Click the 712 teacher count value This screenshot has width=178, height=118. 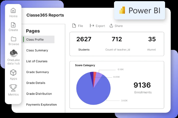click(x=117, y=39)
